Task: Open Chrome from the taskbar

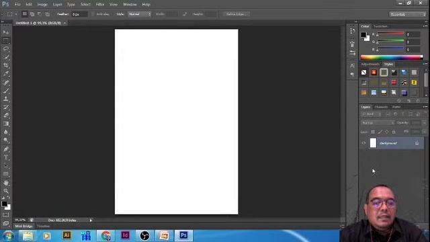Action: (106, 235)
